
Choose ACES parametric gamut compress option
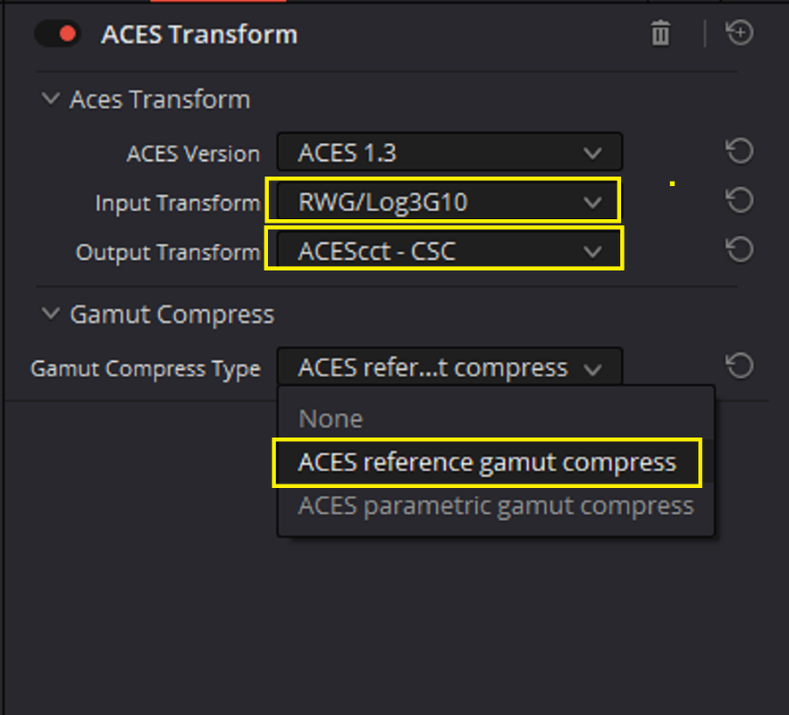pos(496,506)
